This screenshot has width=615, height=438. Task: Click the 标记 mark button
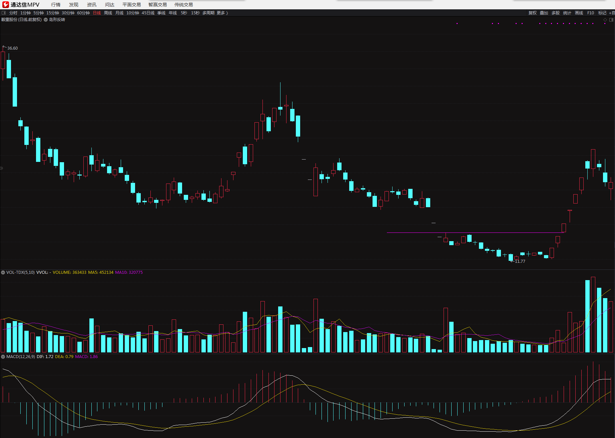pyautogui.click(x=602, y=13)
